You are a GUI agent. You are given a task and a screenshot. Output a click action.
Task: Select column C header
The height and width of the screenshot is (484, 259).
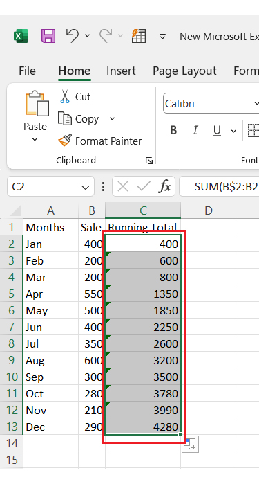143,210
